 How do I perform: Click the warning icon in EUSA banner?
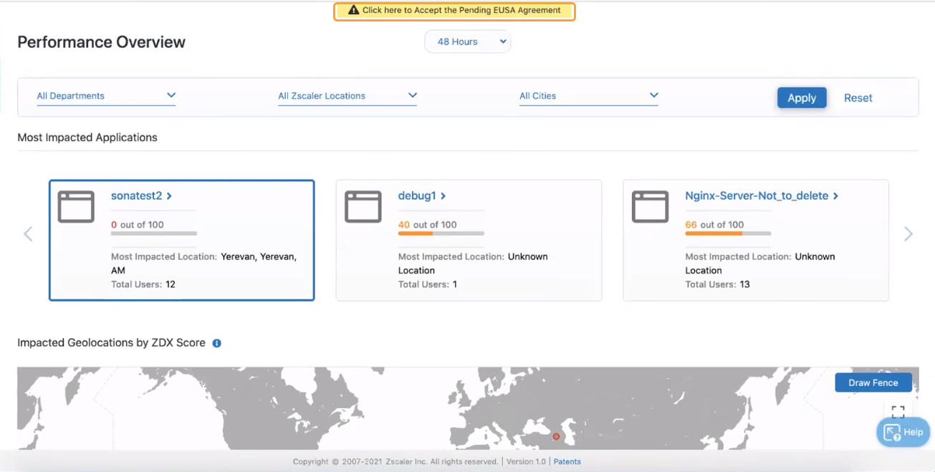click(353, 11)
